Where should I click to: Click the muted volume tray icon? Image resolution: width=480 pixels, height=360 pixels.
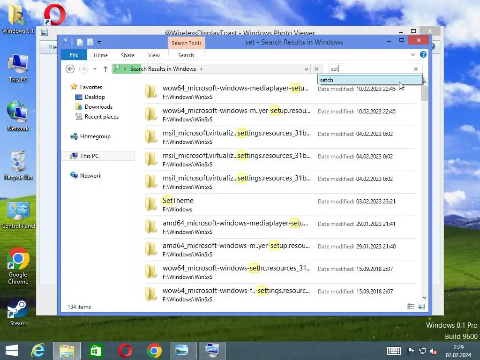point(434,351)
